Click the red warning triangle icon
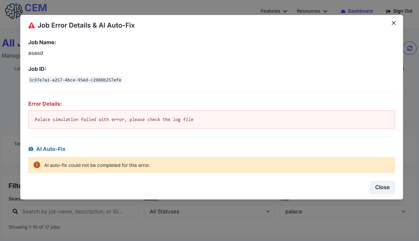Screen dimensions: 419x241 (32, 25)
